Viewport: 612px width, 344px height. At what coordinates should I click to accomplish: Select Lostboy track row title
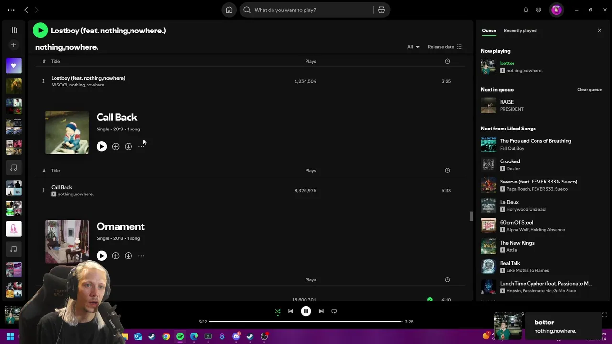tap(88, 78)
